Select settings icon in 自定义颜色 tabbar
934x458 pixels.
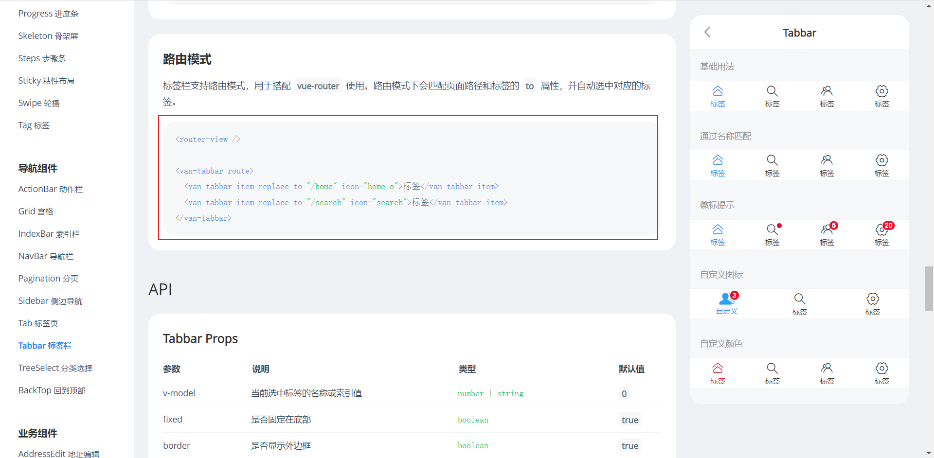coord(881,368)
